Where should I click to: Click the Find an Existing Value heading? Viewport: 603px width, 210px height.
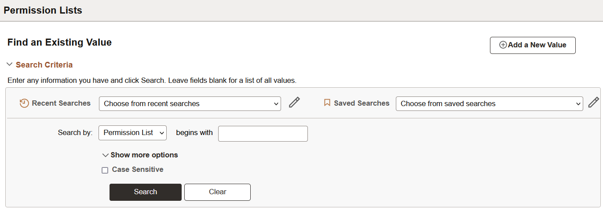(x=59, y=43)
